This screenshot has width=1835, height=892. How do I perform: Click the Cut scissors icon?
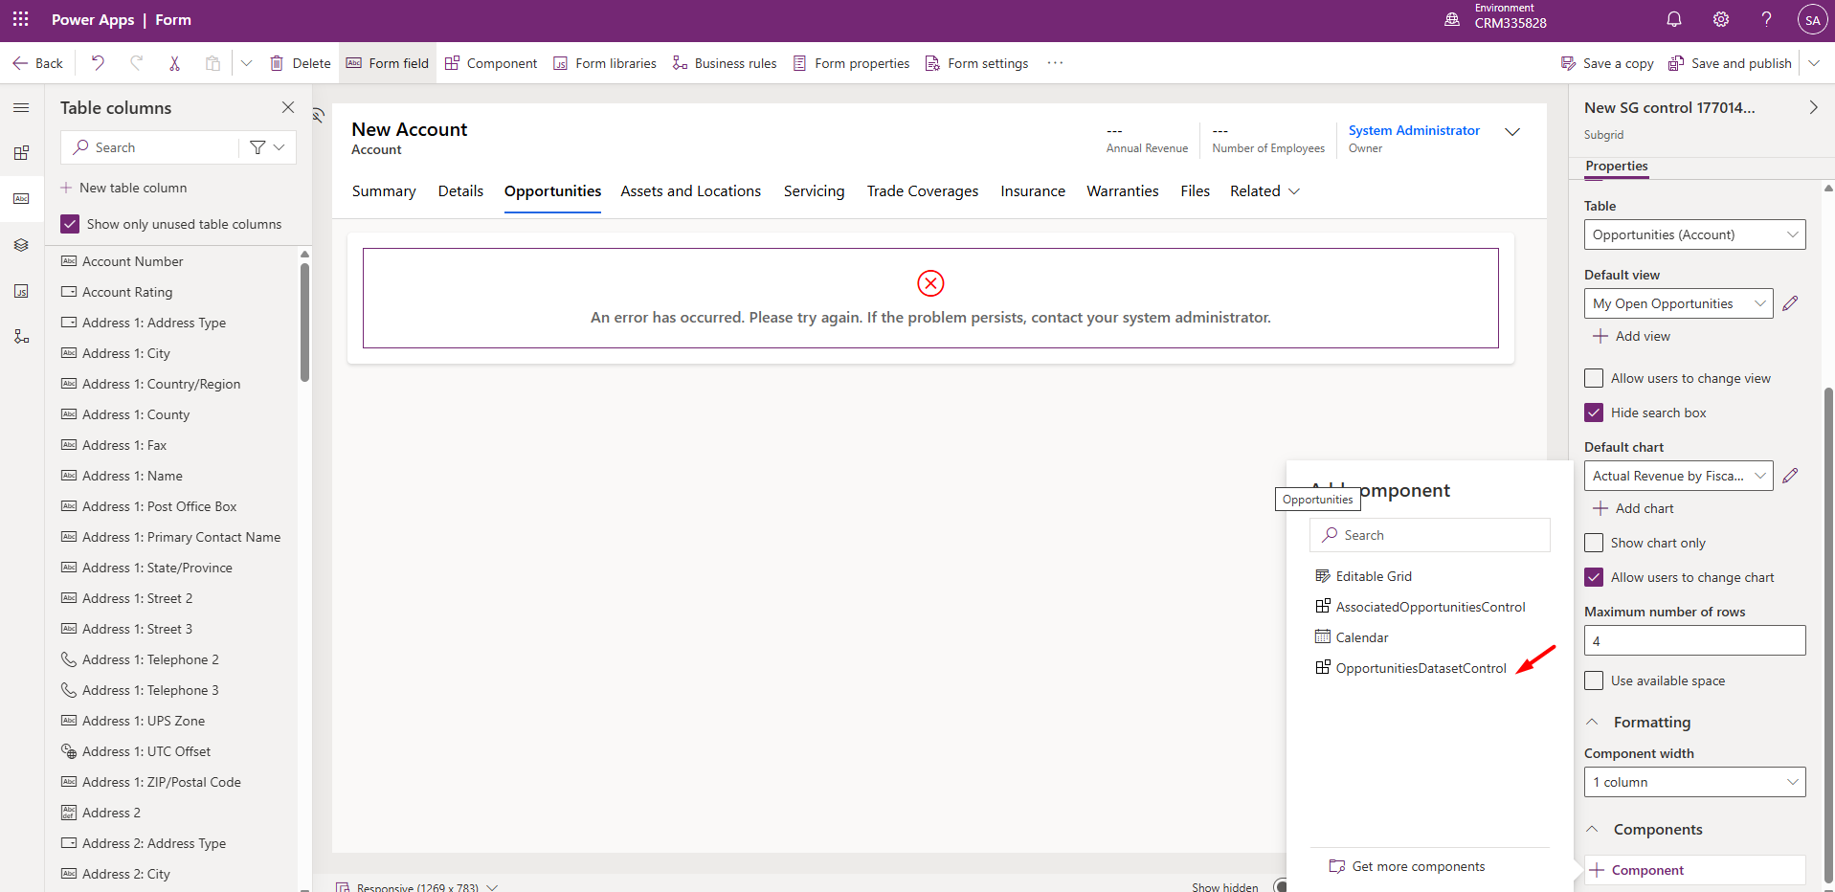click(174, 63)
